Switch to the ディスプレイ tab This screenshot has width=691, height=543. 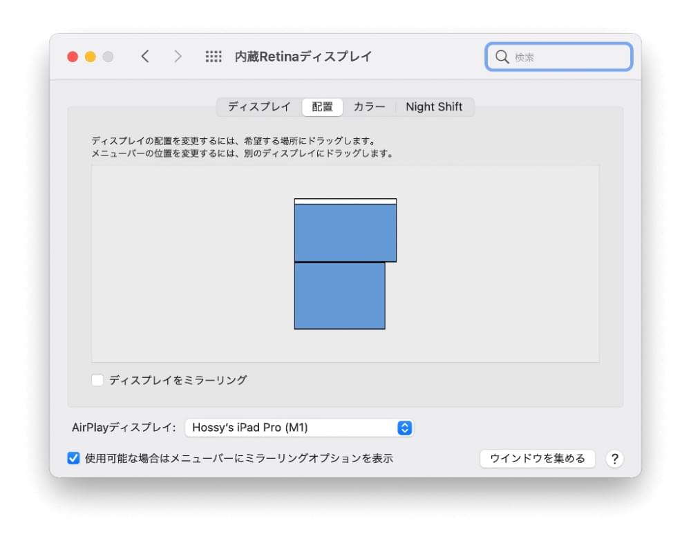tap(259, 106)
